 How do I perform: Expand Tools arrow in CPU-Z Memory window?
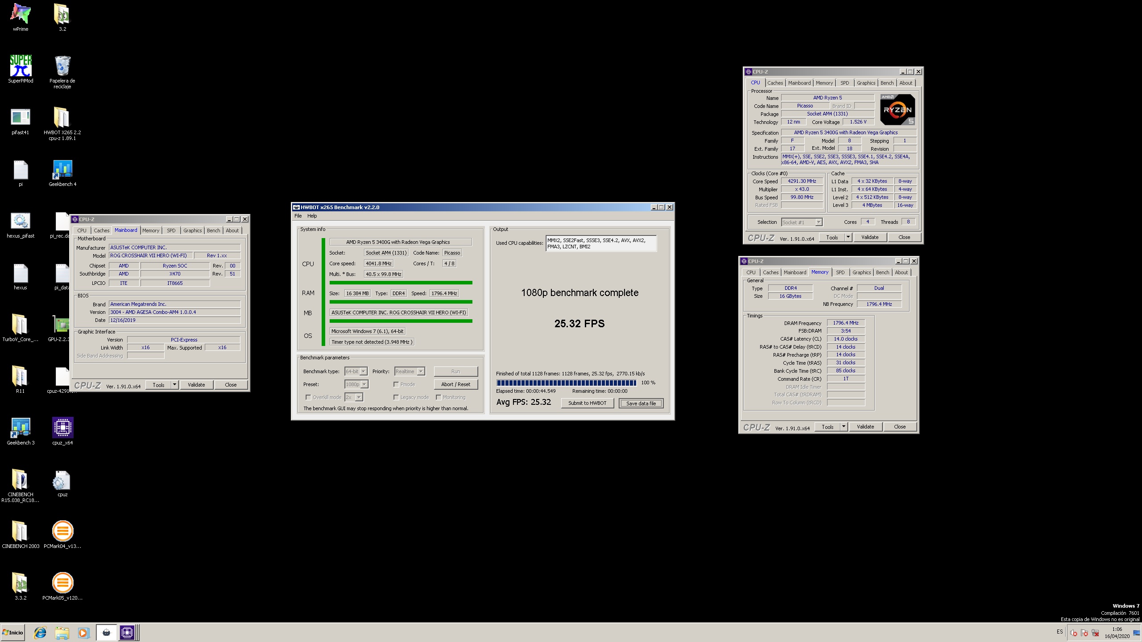844,427
